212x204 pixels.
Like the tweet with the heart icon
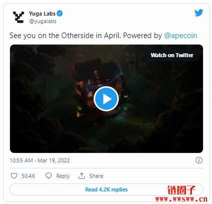click(14, 176)
